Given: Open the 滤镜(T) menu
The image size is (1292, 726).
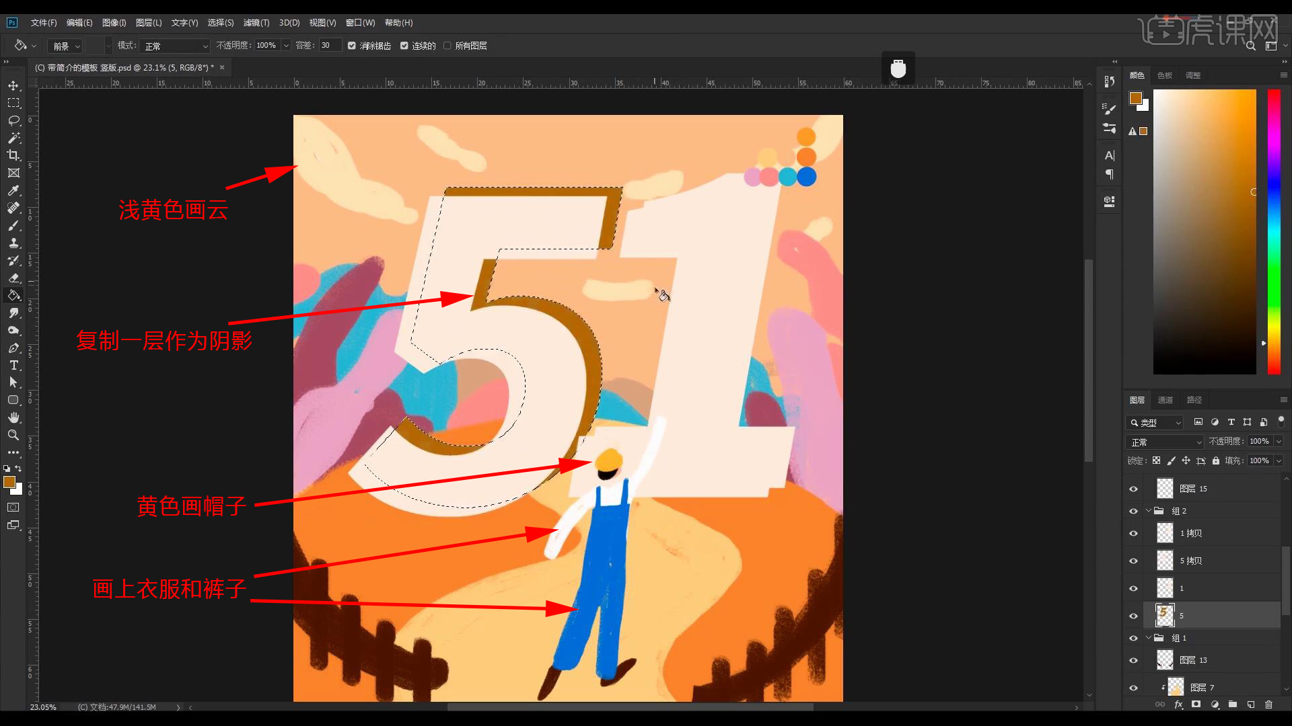Looking at the screenshot, I should pyautogui.click(x=256, y=23).
